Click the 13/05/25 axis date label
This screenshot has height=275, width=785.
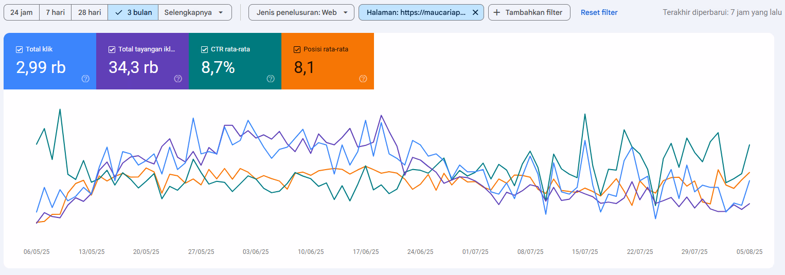92,252
